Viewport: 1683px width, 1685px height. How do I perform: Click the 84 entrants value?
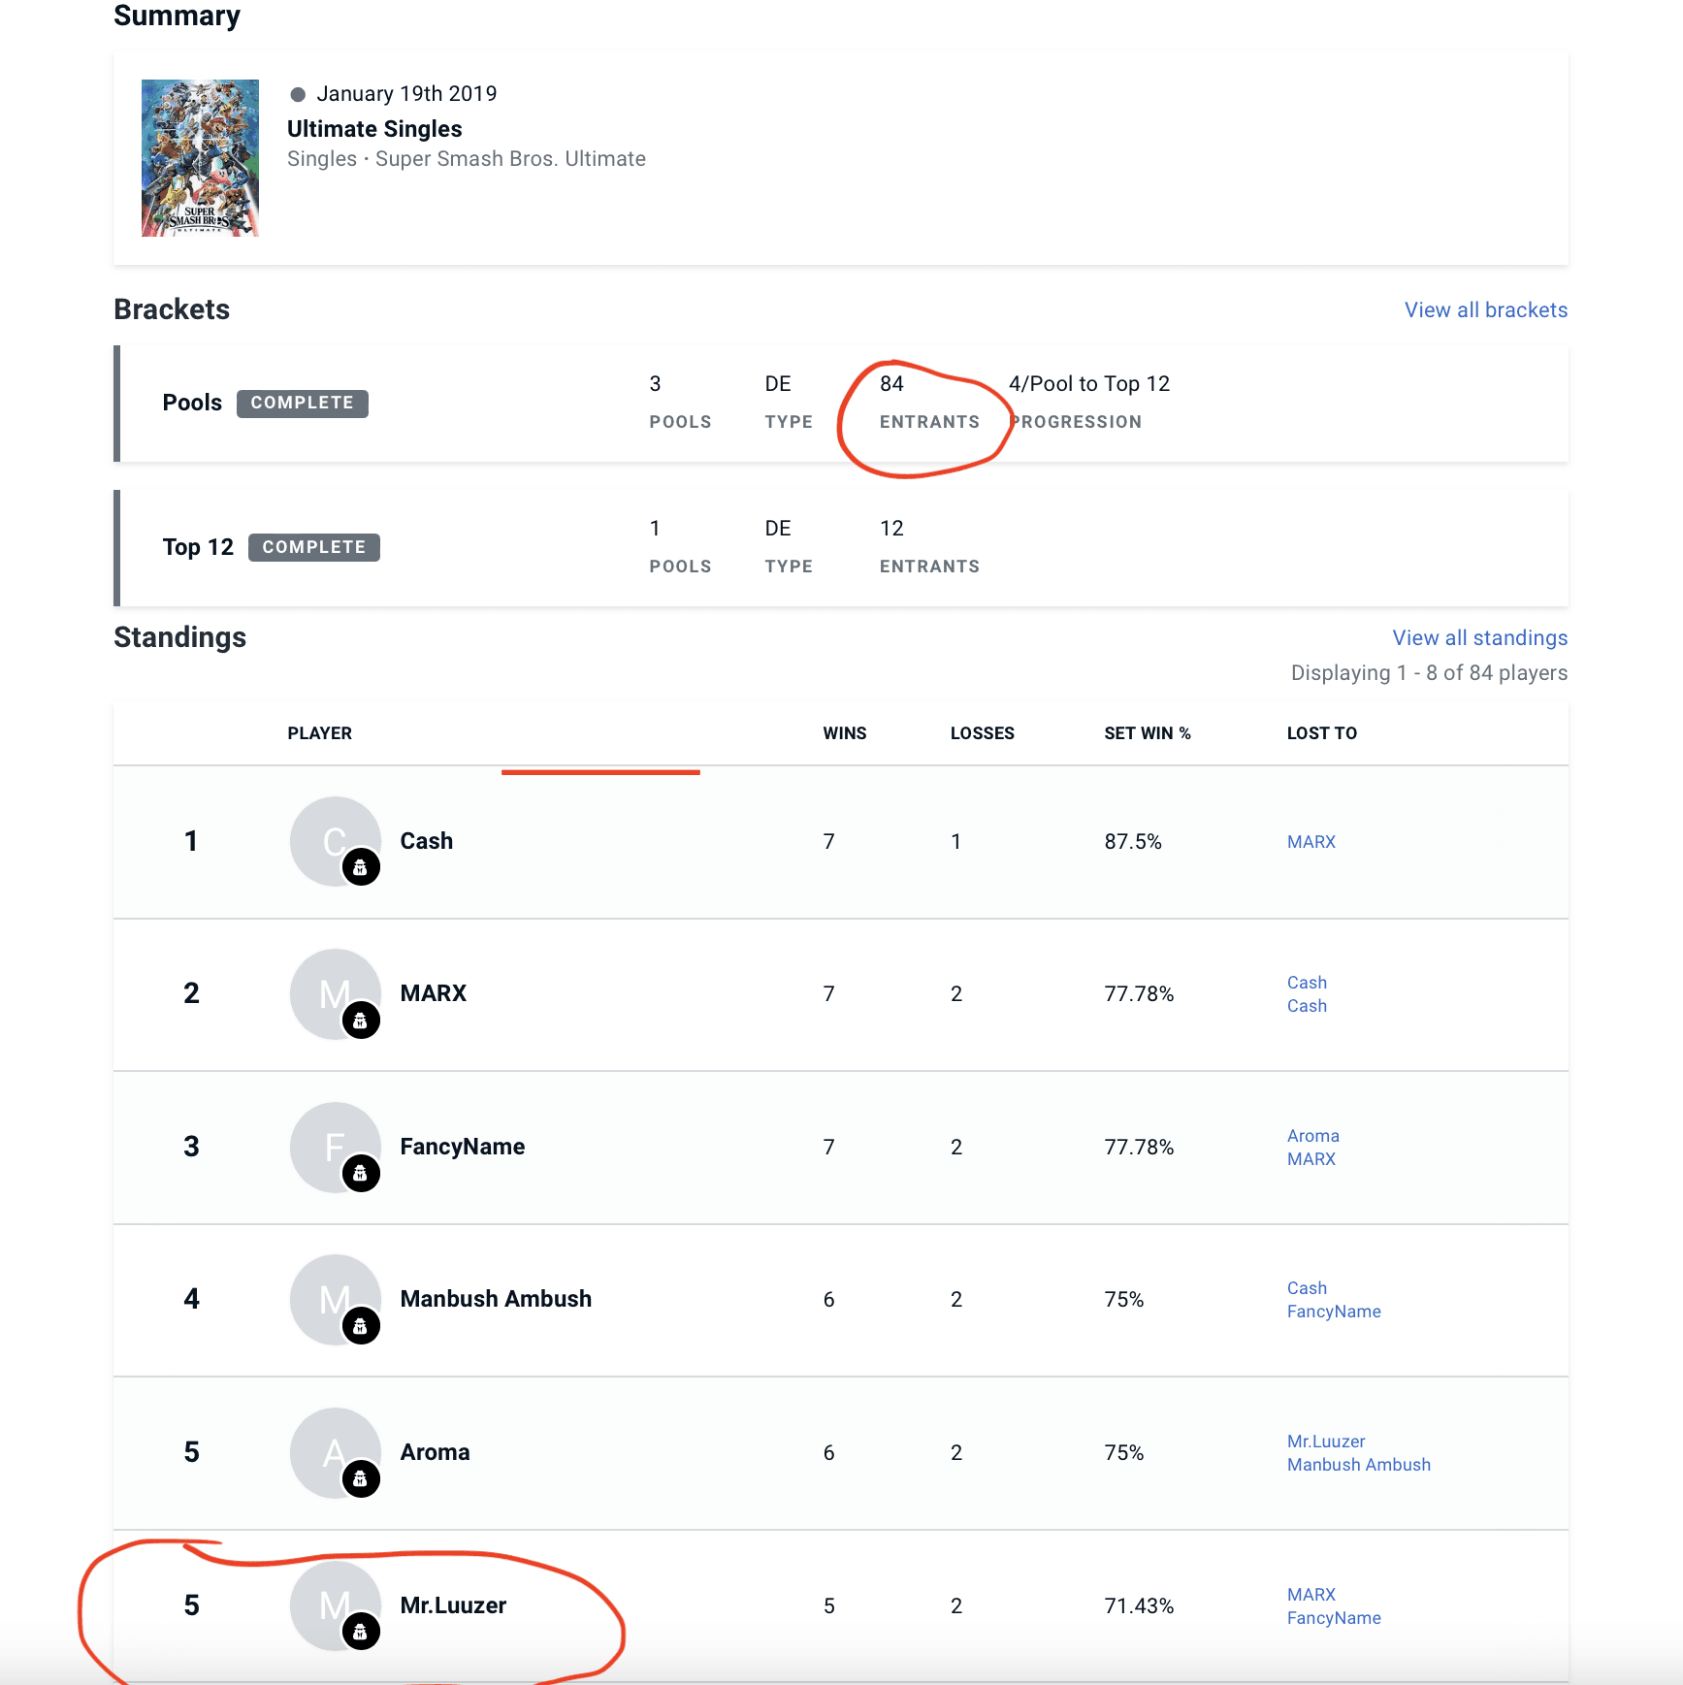(891, 384)
